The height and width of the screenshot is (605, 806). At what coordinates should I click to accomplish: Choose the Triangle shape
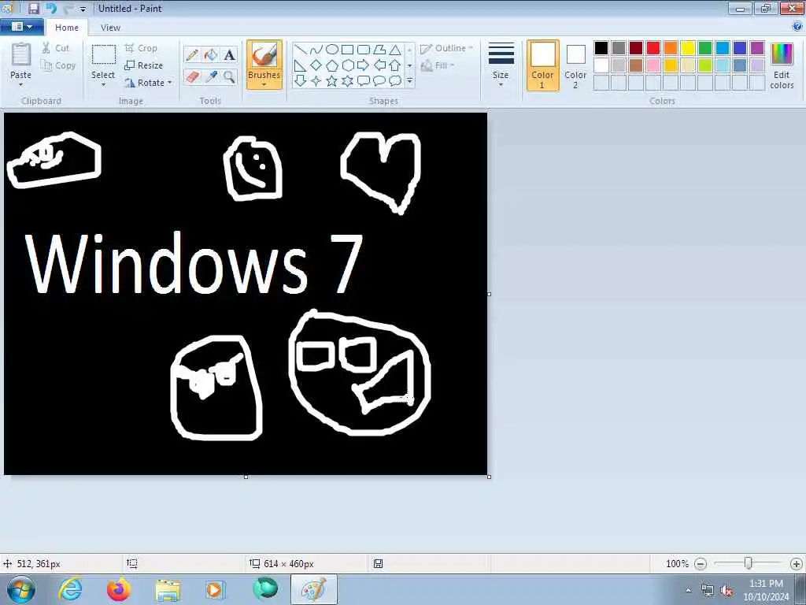(395, 50)
